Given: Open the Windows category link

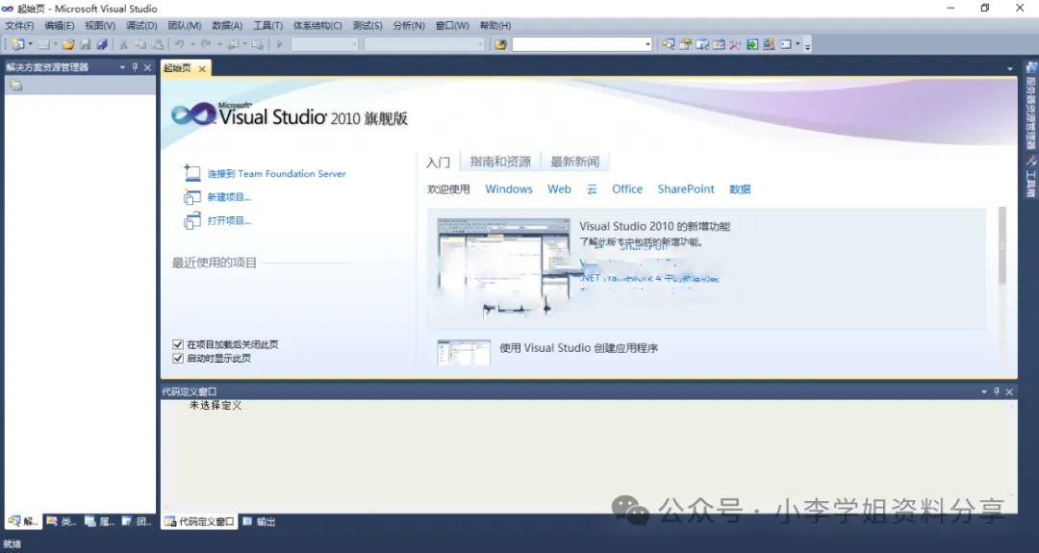Looking at the screenshot, I should 509,189.
